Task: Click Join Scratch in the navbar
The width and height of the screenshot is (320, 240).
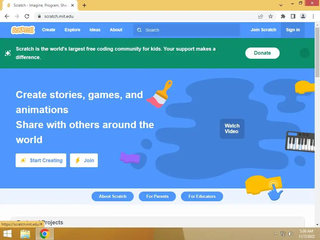Action: [263, 30]
